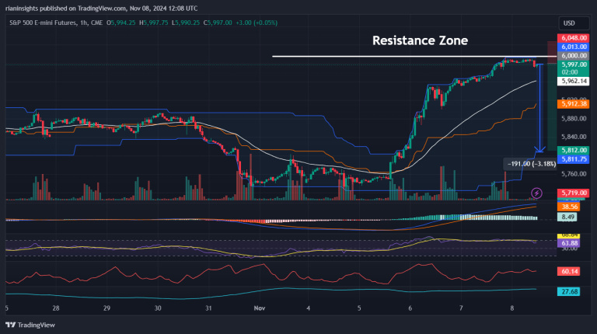Click the -191.00 (-3.18%) measurement label
Image resolution: width=597 pixels, height=334 pixels.
(x=529, y=164)
